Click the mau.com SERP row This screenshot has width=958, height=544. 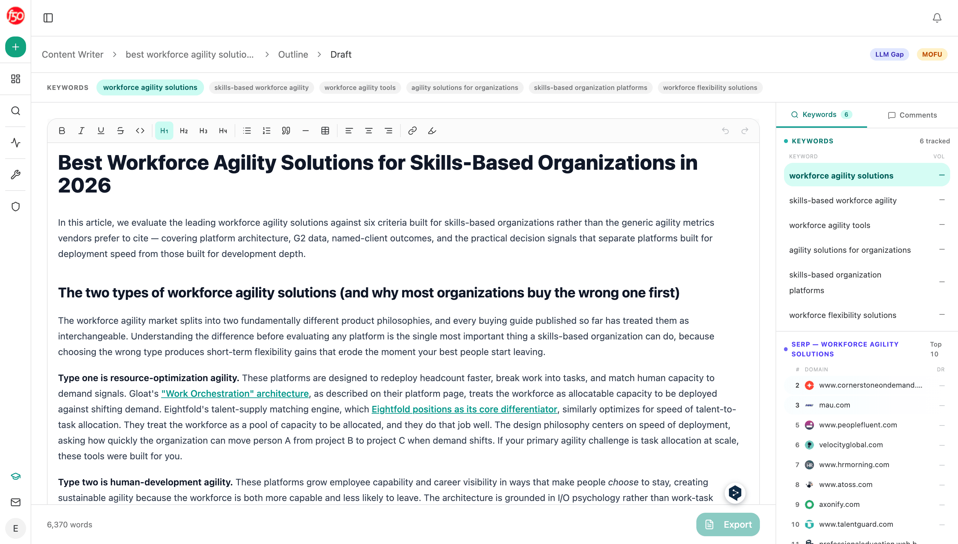[867, 405]
